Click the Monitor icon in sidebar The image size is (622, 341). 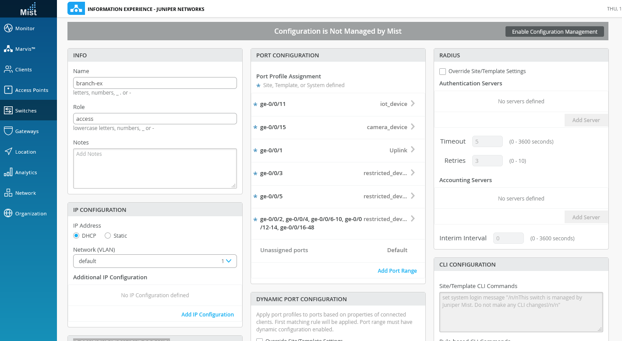8,28
